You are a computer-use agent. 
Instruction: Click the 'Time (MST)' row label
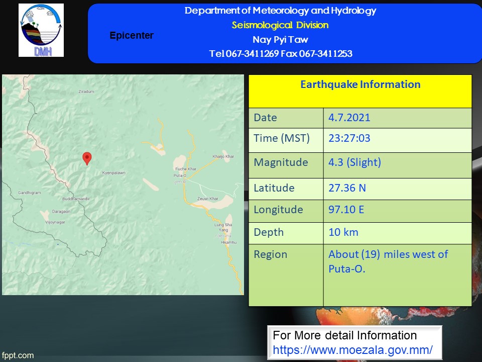tap(282, 138)
